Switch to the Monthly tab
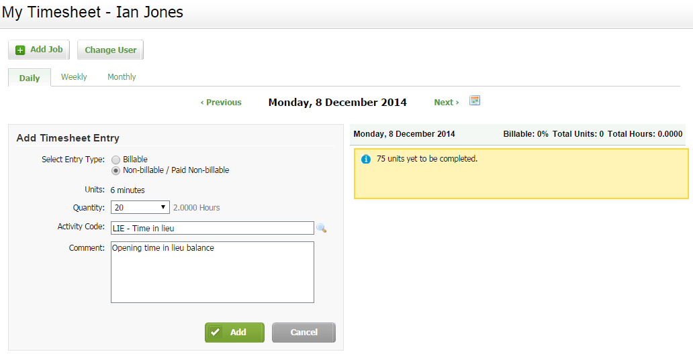 [x=122, y=77]
